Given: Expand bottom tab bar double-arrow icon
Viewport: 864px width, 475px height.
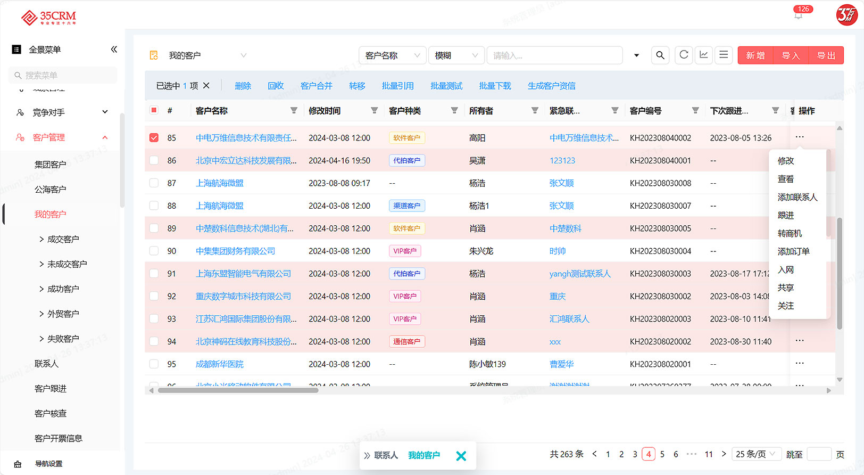Looking at the screenshot, I should tap(367, 456).
